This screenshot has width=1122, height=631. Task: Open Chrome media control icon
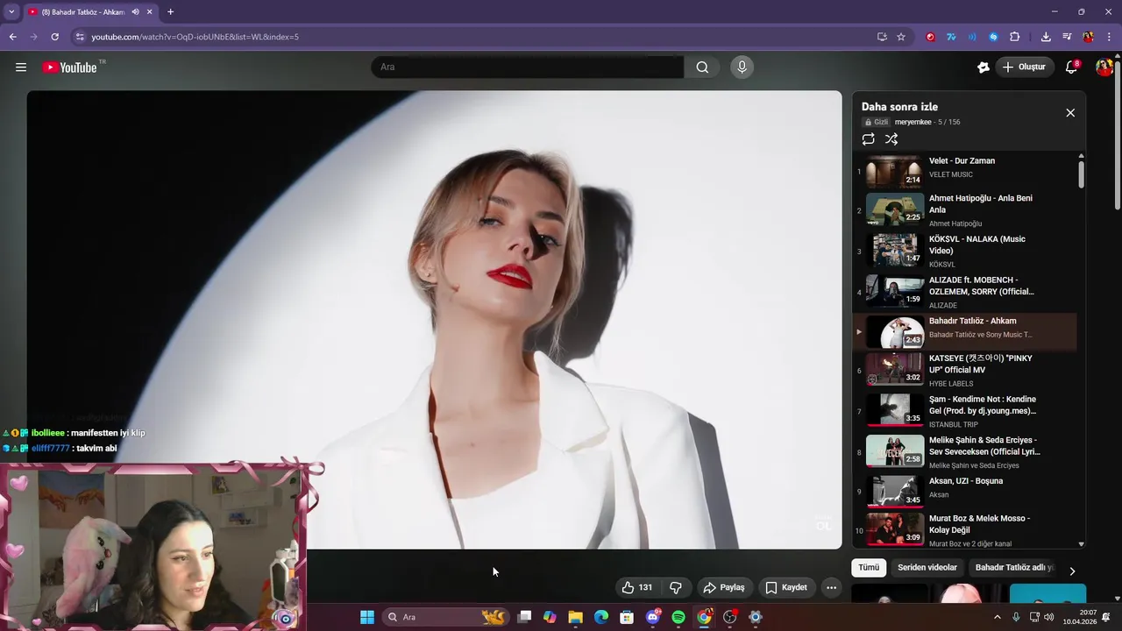click(1067, 37)
